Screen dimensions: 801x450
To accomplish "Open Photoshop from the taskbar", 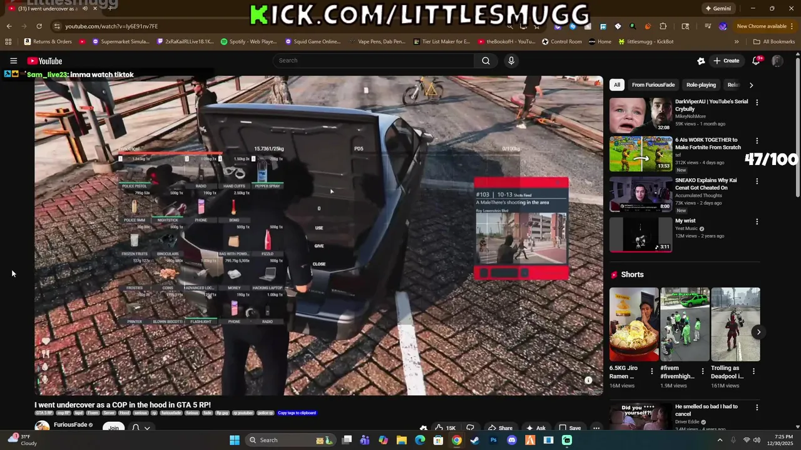I will click(493, 440).
